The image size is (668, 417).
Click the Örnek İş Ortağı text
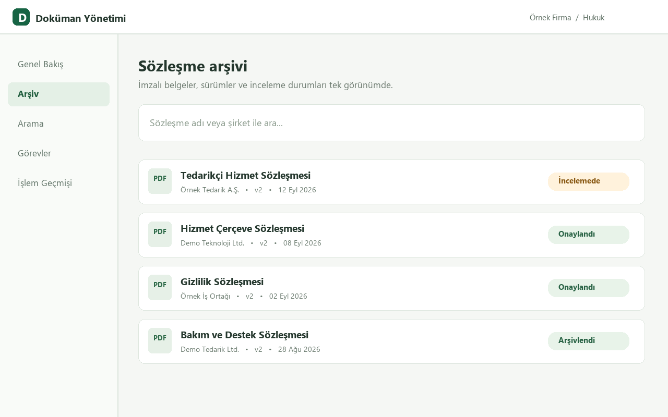tap(205, 296)
